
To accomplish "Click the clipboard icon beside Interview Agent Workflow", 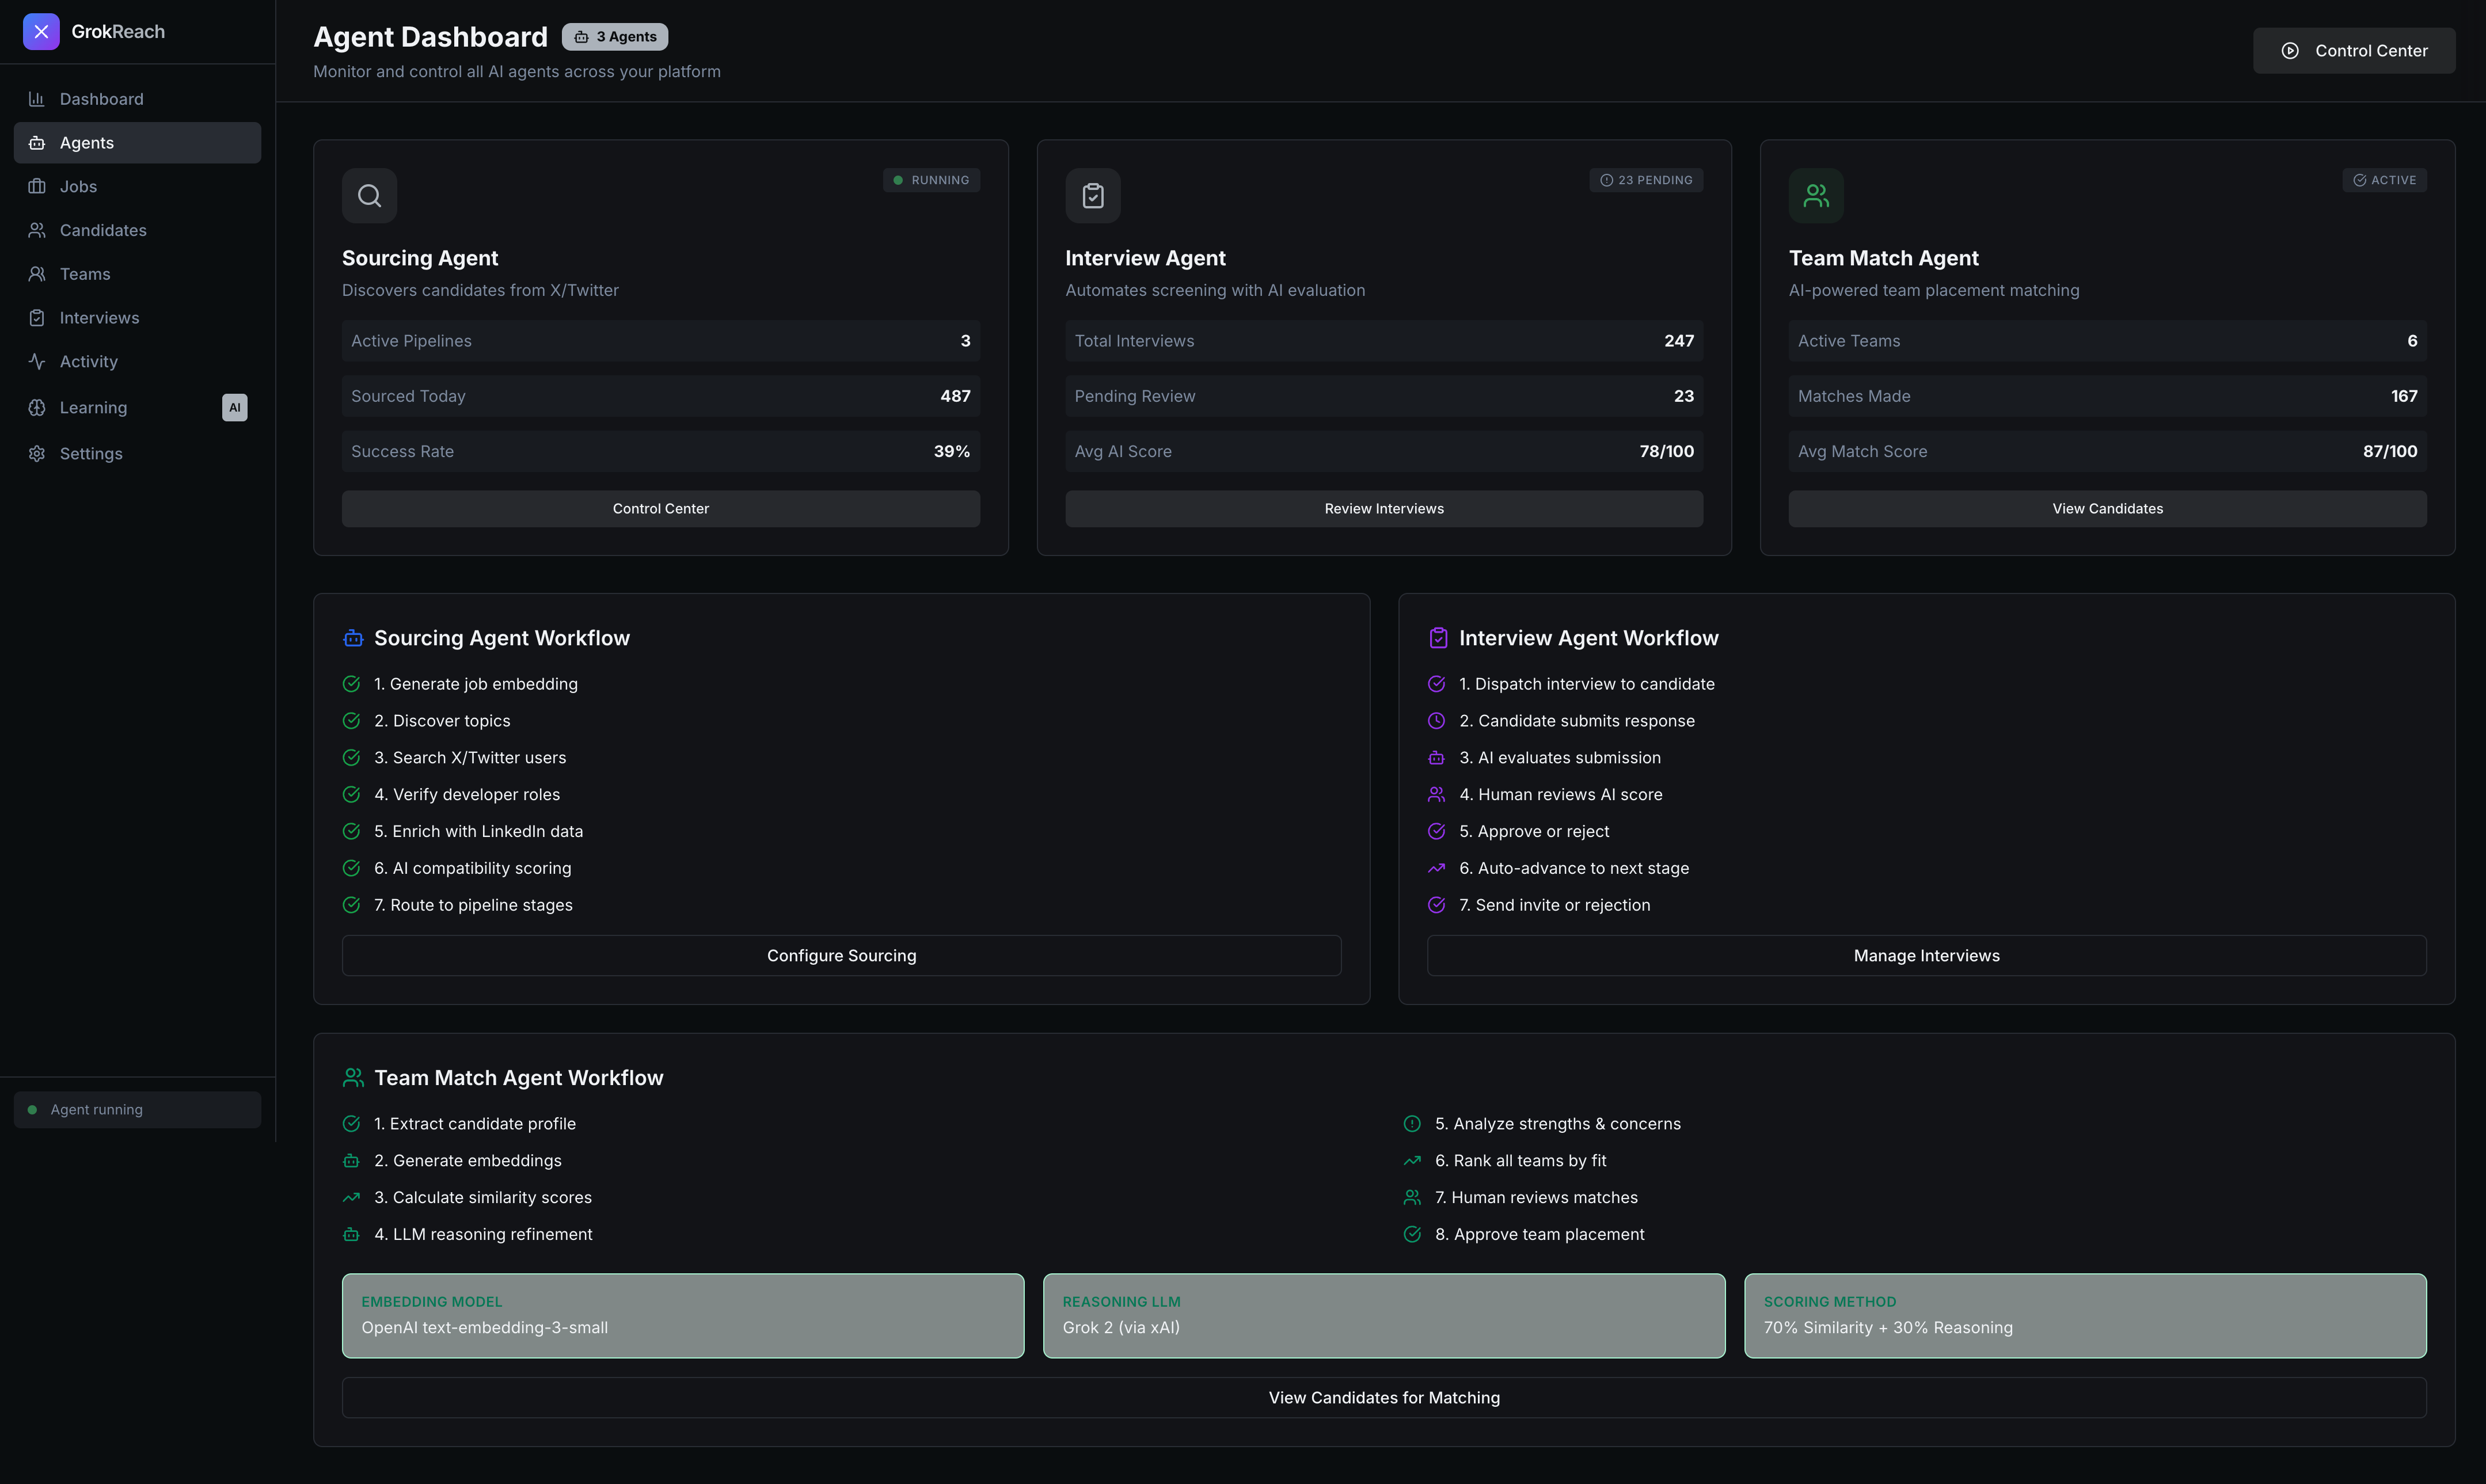I will (1438, 638).
